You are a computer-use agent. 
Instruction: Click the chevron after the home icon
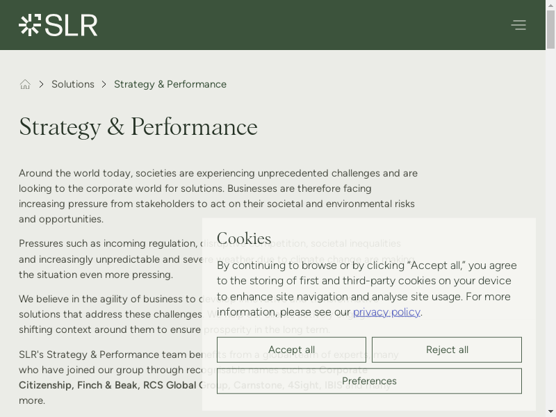pyautogui.click(x=42, y=84)
